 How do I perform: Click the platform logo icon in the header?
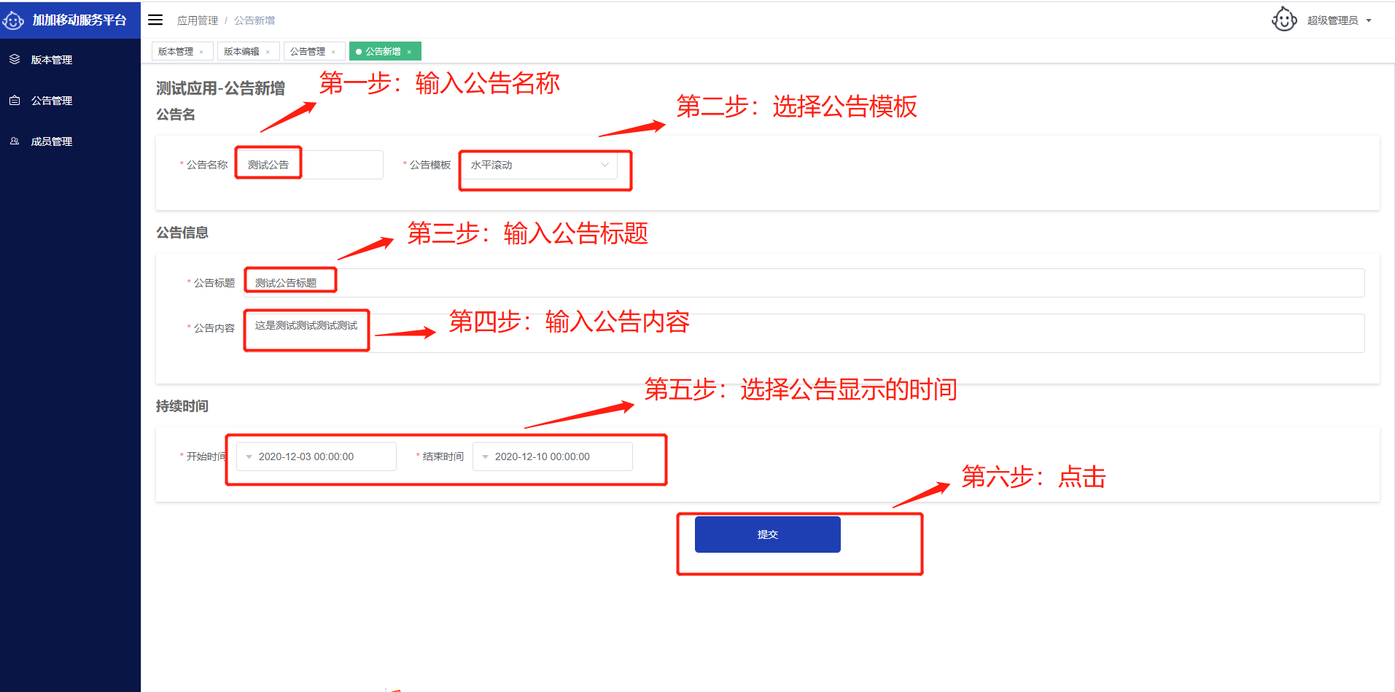14,20
